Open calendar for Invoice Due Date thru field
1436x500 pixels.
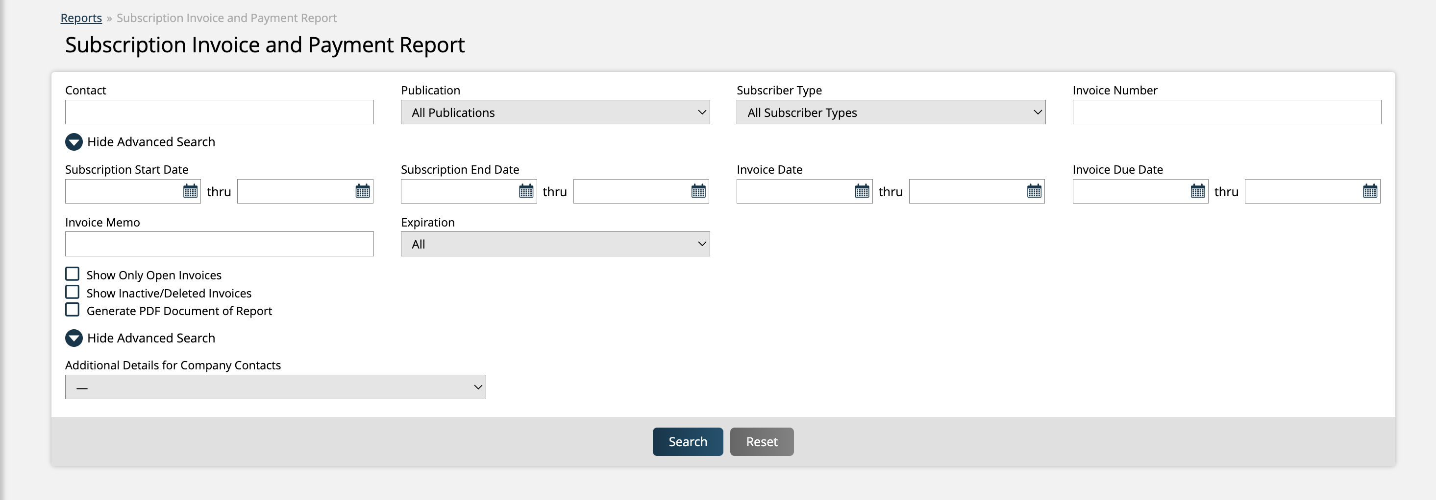point(1370,191)
